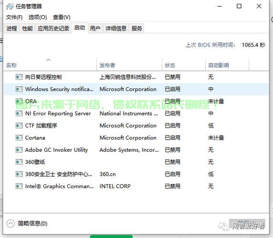Click the Cortana entry icon

tap(19, 138)
